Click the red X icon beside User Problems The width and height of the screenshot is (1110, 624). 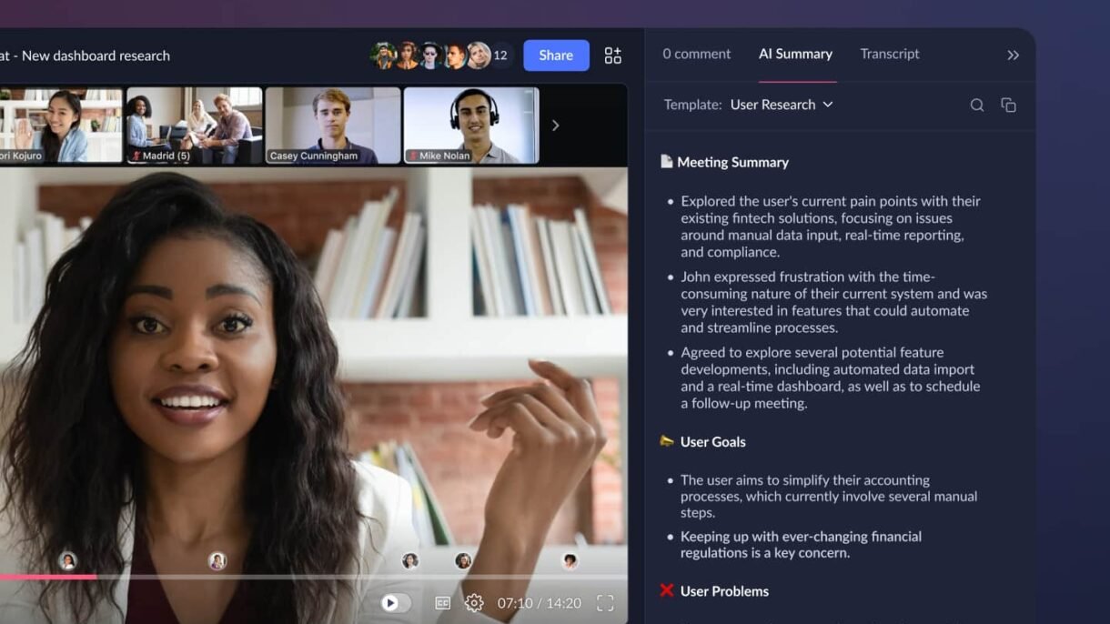point(667,590)
